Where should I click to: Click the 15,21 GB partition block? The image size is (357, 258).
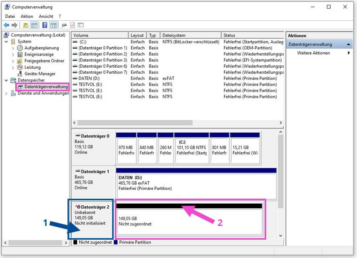pos(245,148)
